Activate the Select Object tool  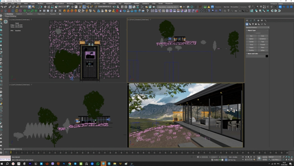coord(30,7)
